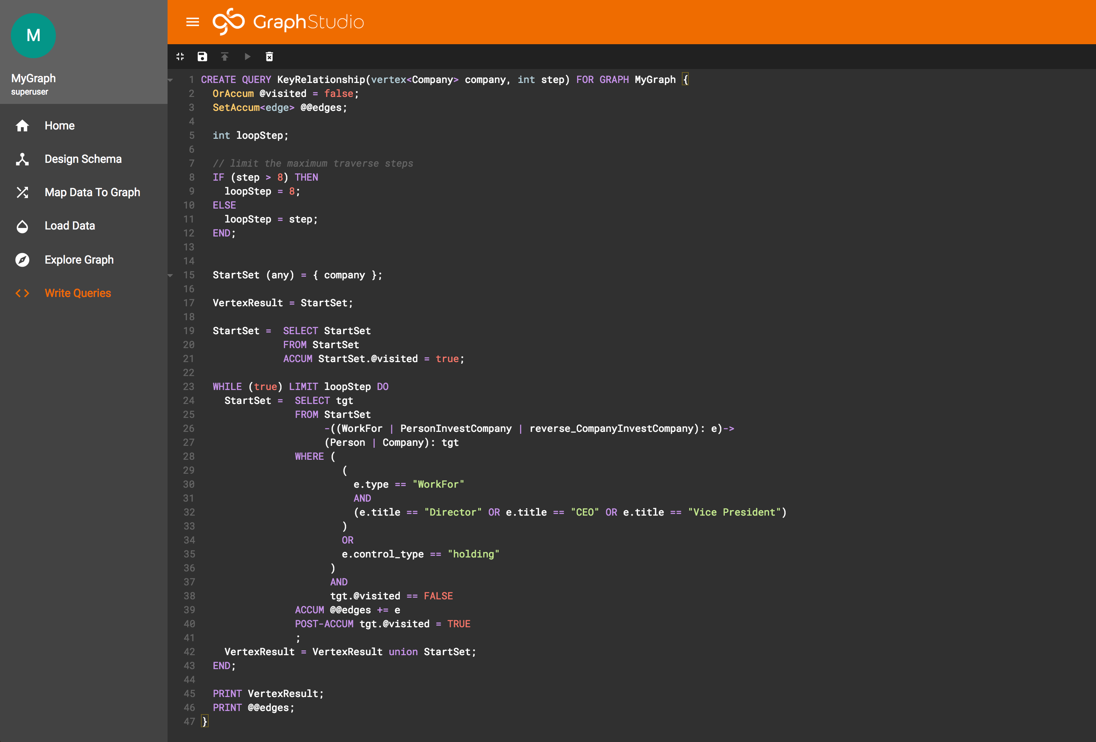
Task: Click the Map Data To Graph shuffle icon
Action: [x=22, y=192]
